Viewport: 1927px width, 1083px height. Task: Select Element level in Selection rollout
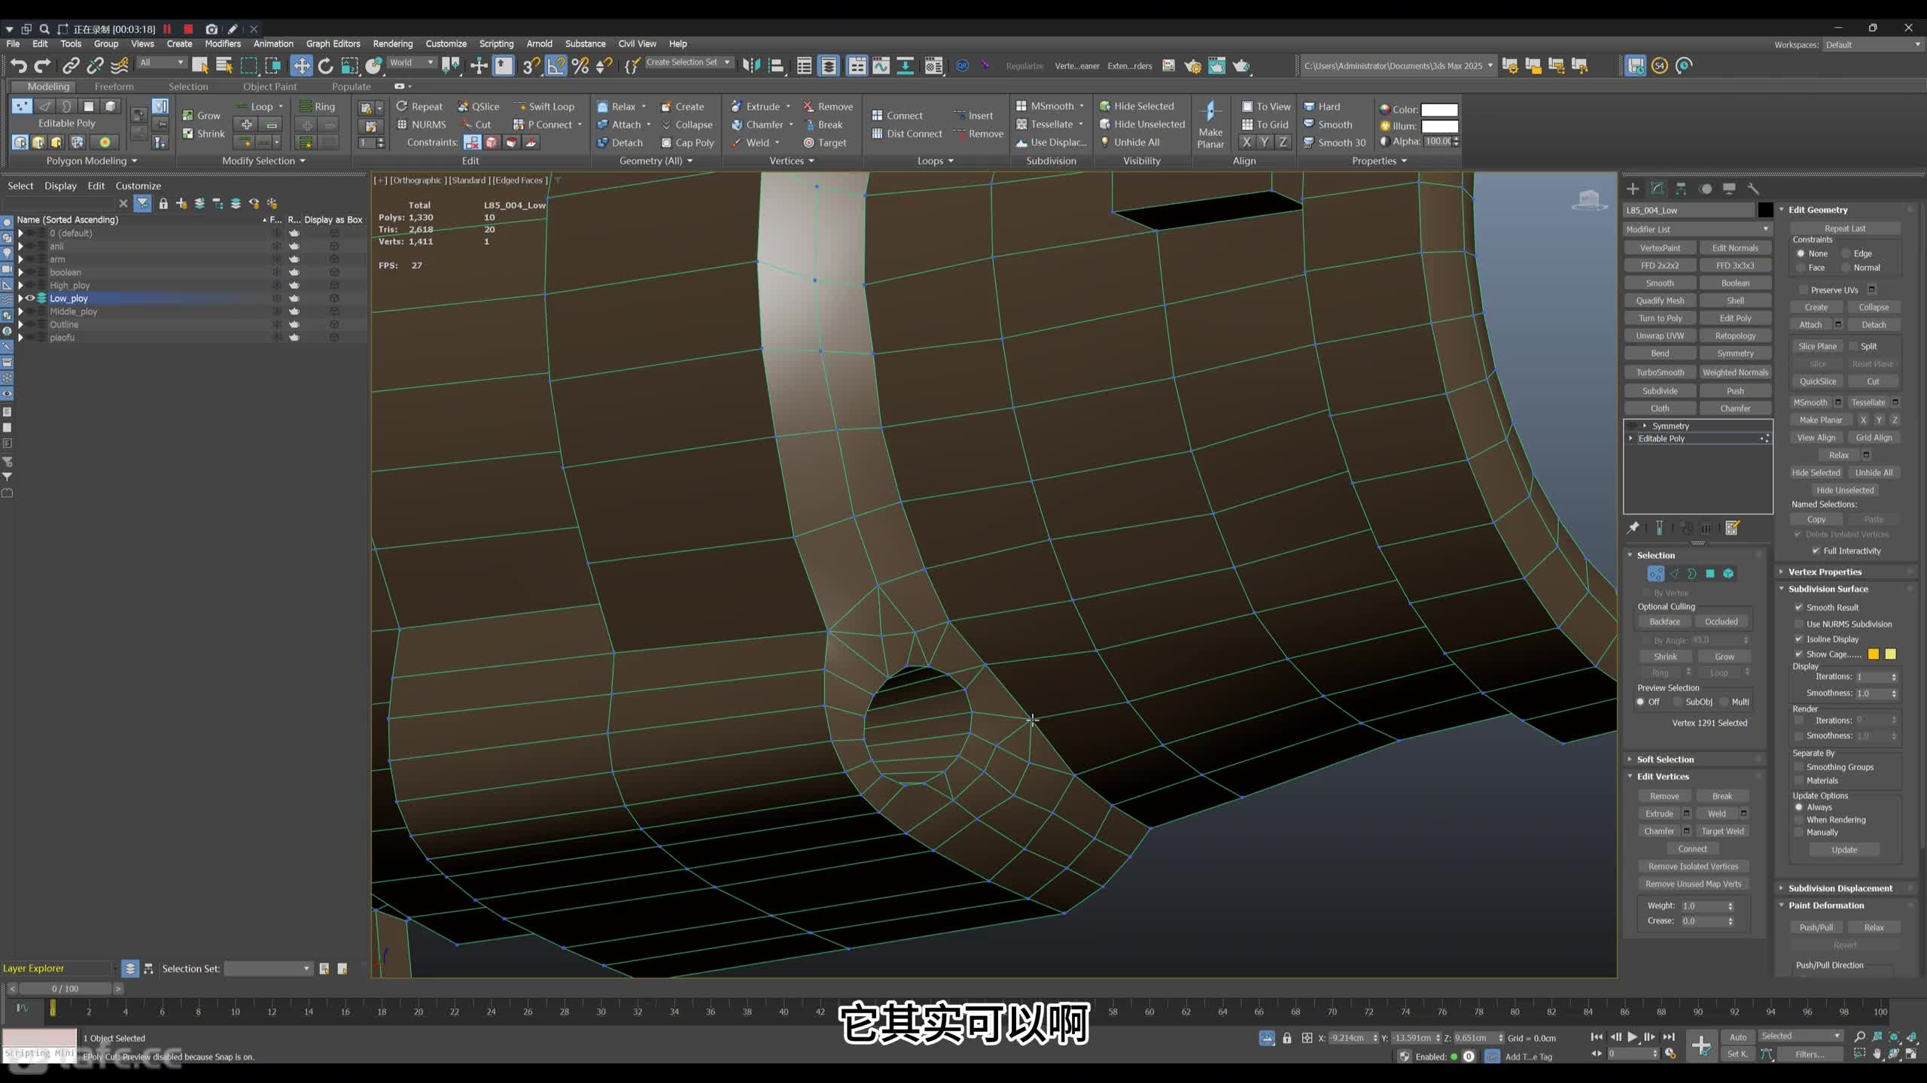pos(1728,574)
